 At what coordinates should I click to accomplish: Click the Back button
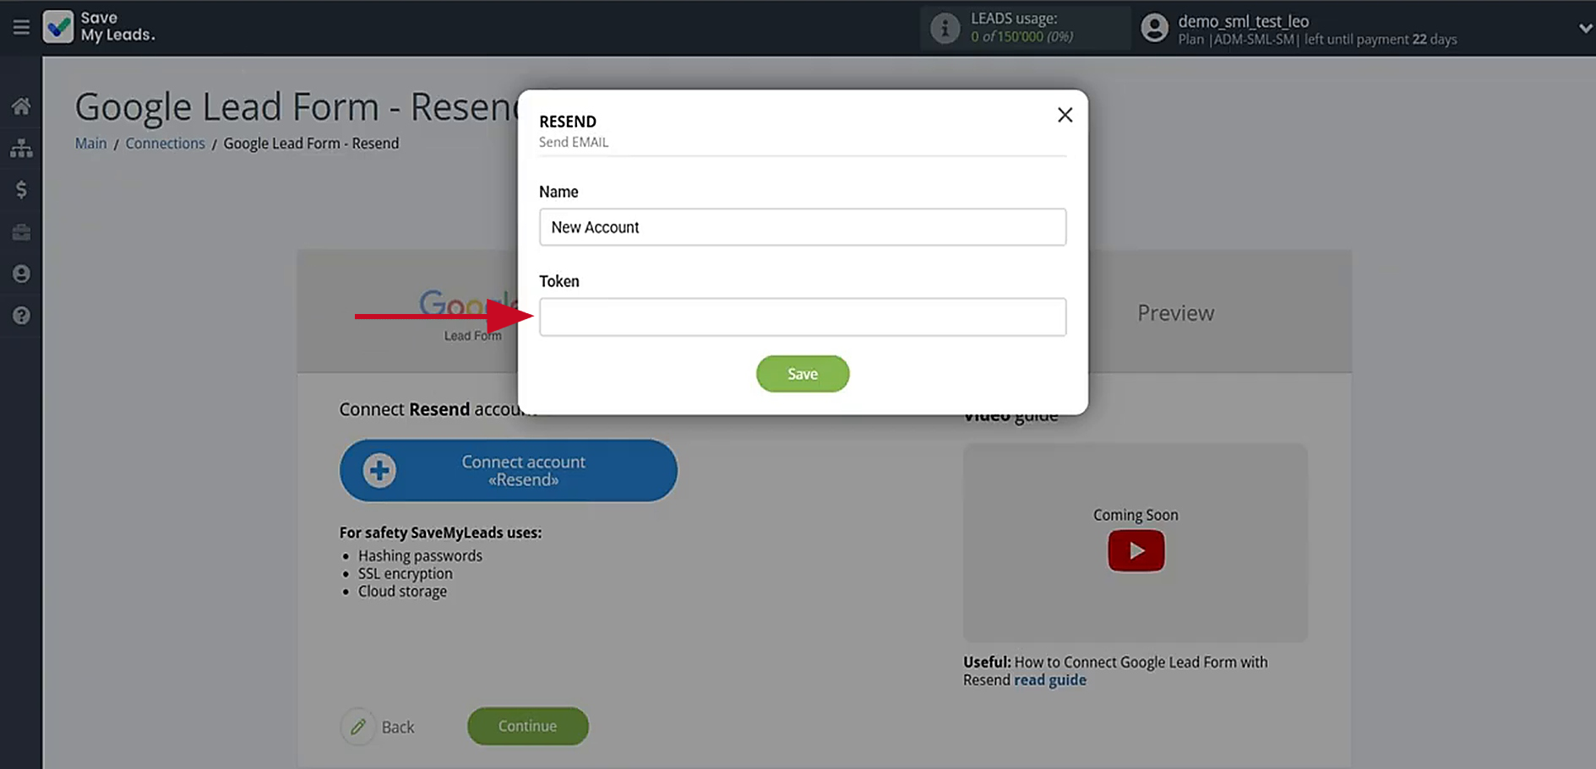(x=378, y=727)
